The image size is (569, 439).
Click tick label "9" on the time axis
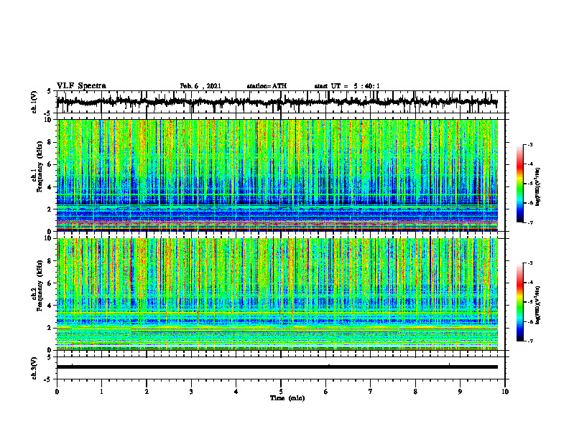[460, 392]
